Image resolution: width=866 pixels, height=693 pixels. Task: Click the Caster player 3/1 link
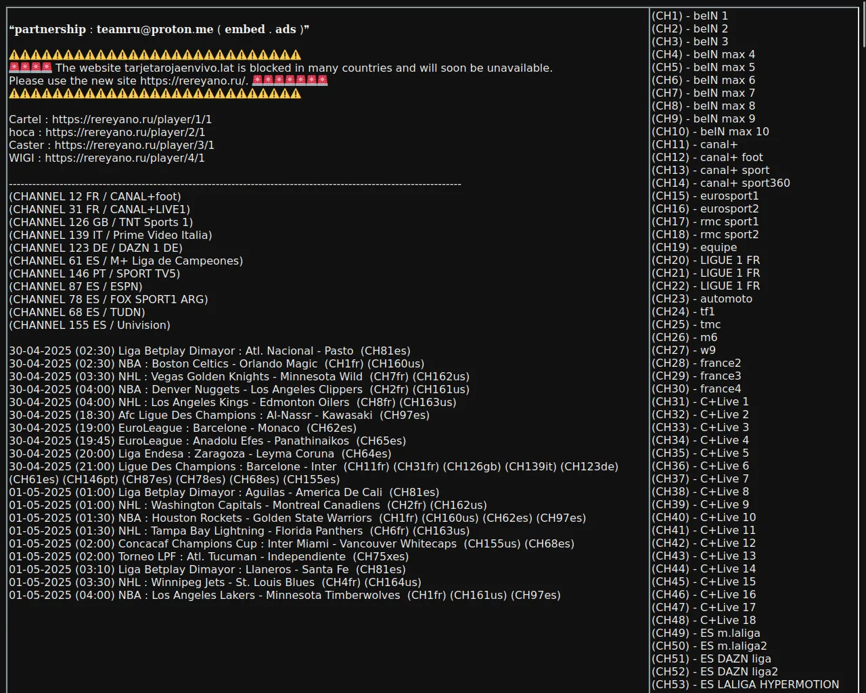(134, 146)
